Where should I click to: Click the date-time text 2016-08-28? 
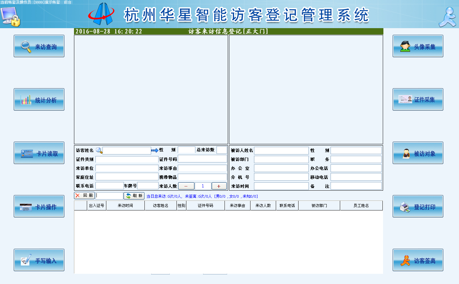pos(109,31)
